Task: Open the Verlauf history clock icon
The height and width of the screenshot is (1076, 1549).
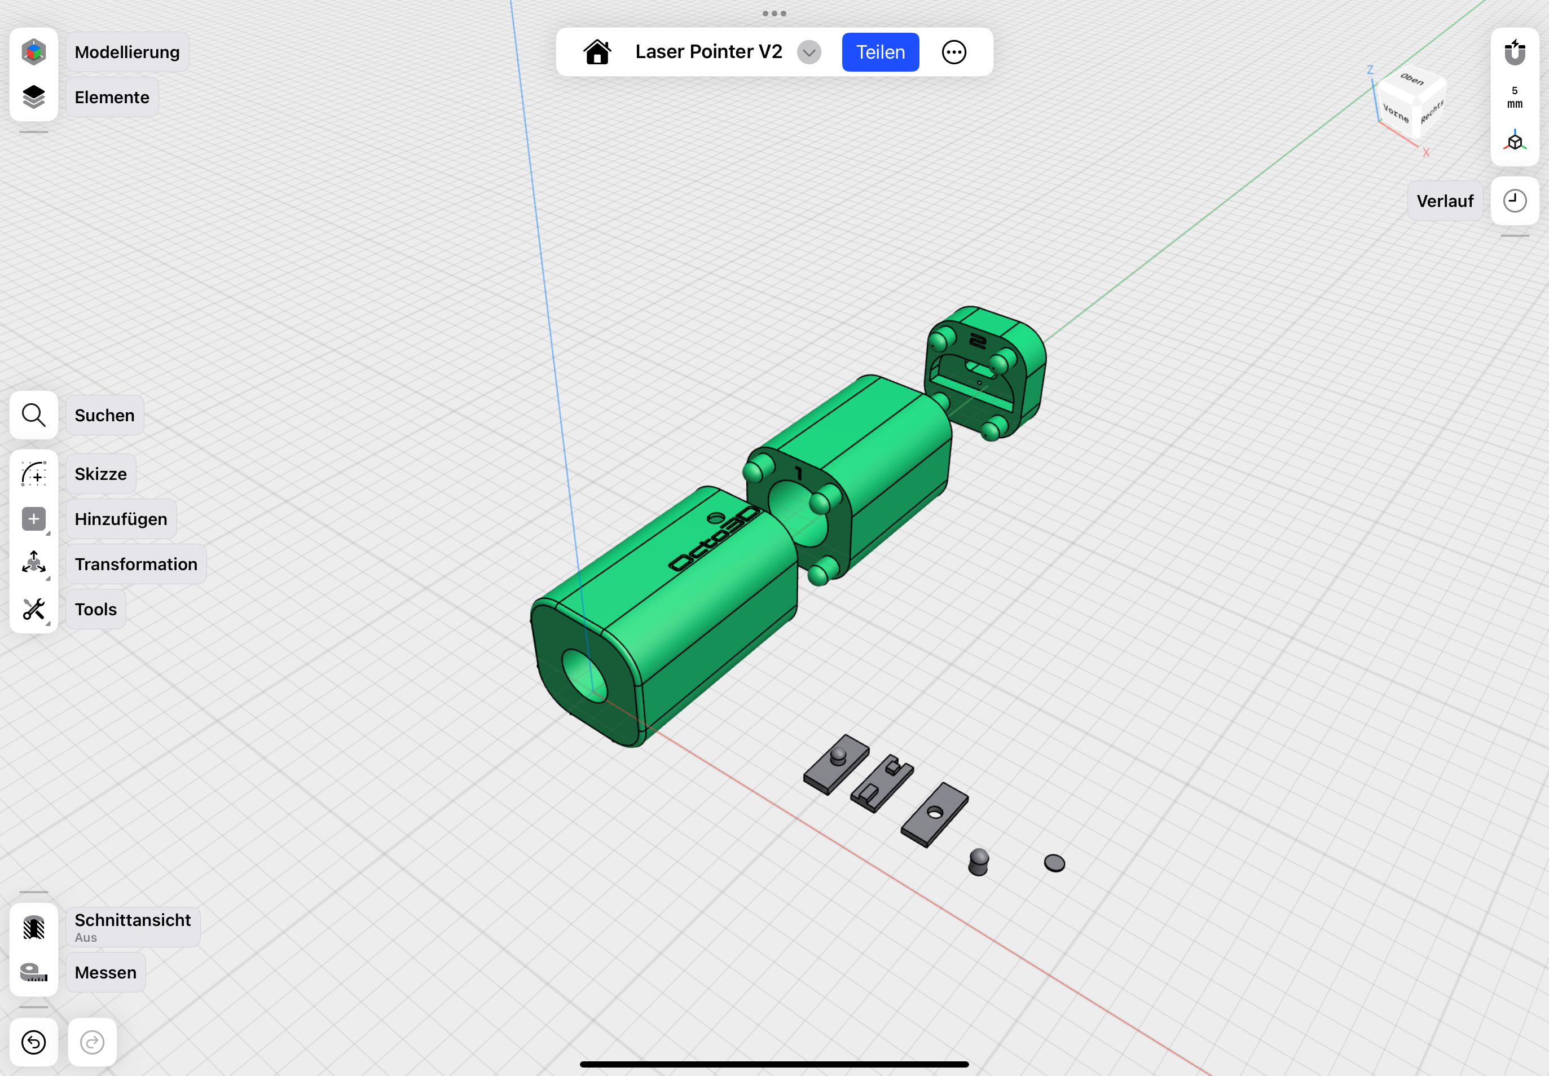Action: (x=1515, y=201)
